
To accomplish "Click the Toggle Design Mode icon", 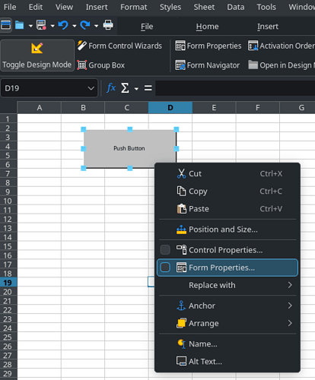I will pyautogui.click(x=37, y=48).
